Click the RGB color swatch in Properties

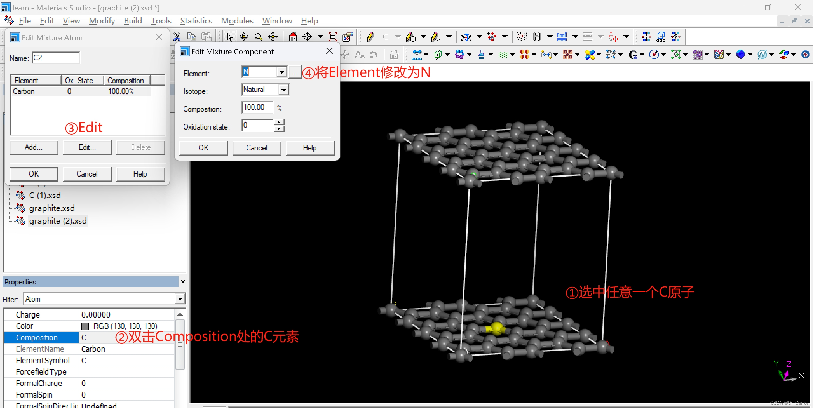85,326
